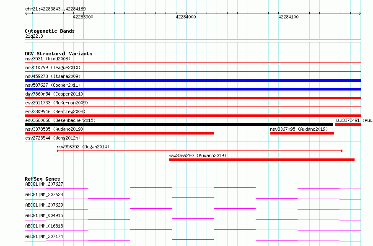Click the nsv3531 (Kidd2008) variant label

48,59
